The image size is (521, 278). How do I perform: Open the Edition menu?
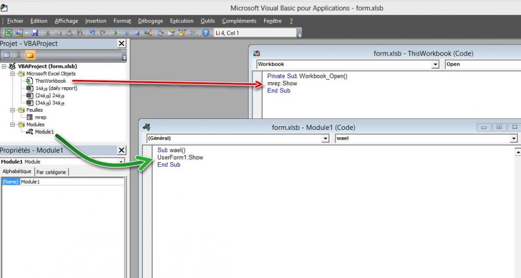tap(39, 21)
